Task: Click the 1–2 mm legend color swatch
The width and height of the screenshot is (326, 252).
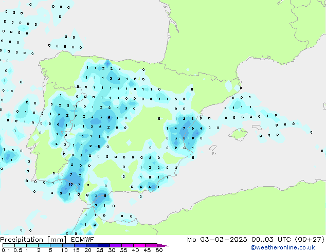Action: (32, 245)
